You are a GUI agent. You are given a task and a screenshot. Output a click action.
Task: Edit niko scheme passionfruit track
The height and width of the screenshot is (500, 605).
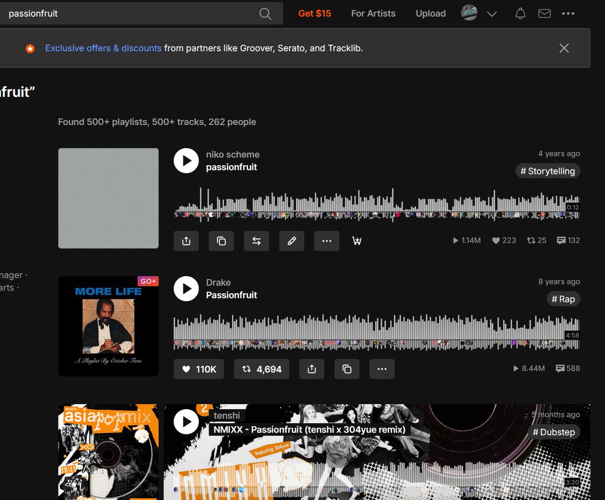click(x=291, y=241)
